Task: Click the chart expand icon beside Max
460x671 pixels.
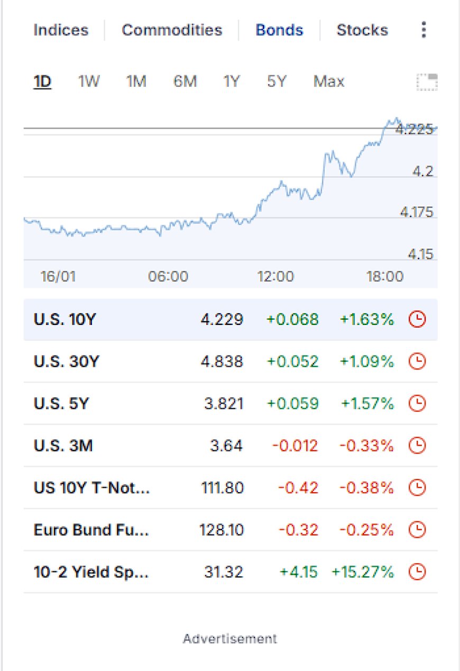Action: (x=427, y=83)
